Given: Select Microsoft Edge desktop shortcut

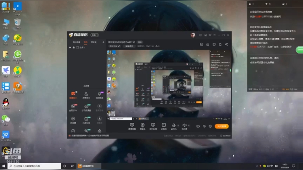Looking at the screenshot, I should [17, 9].
